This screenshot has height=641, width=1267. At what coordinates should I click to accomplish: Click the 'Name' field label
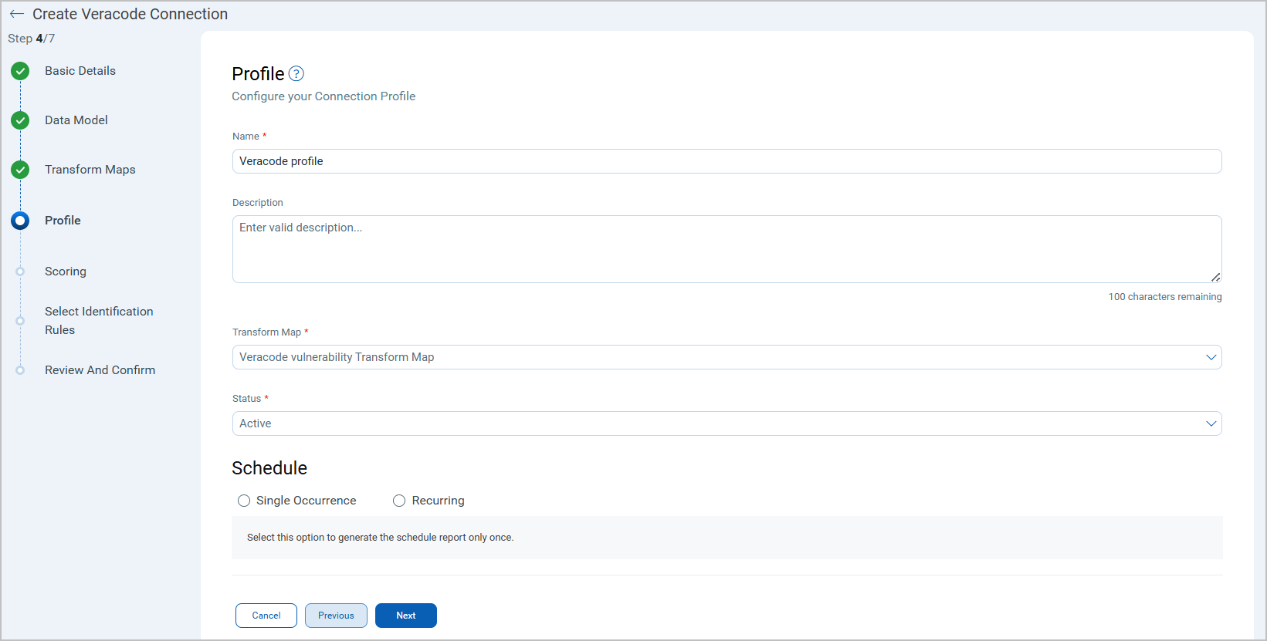(x=246, y=137)
